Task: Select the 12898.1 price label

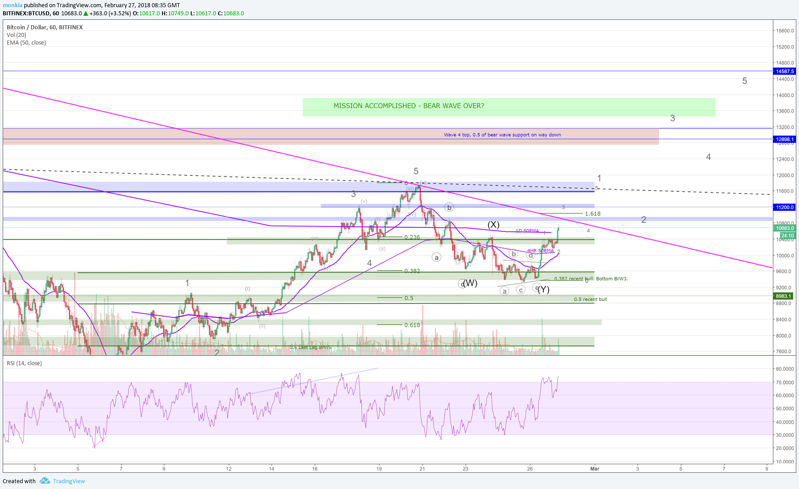Action: point(785,139)
